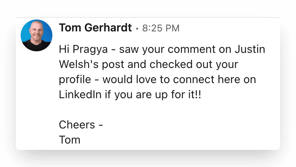The height and width of the screenshot is (167, 296).
Task: Click the 8:25 PM timestamp
Action: coord(161,28)
